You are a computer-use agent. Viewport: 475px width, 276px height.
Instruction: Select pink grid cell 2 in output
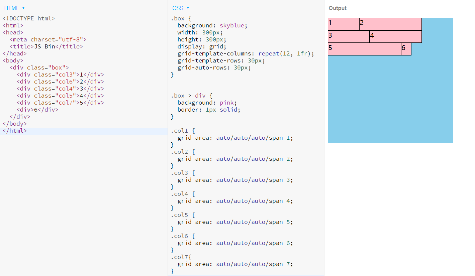[390, 24]
